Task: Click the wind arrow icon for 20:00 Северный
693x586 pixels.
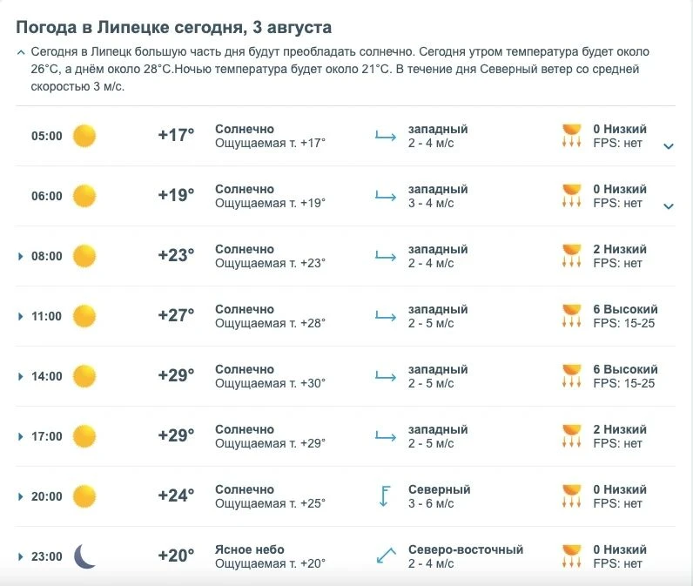Action: point(385,495)
